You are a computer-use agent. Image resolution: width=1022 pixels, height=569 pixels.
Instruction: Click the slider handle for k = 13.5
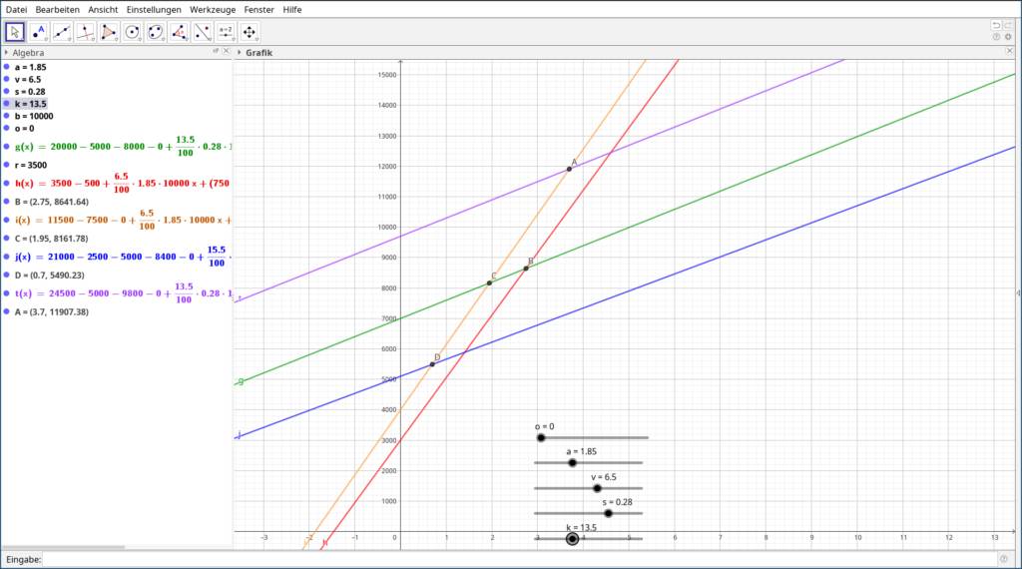tap(572, 539)
